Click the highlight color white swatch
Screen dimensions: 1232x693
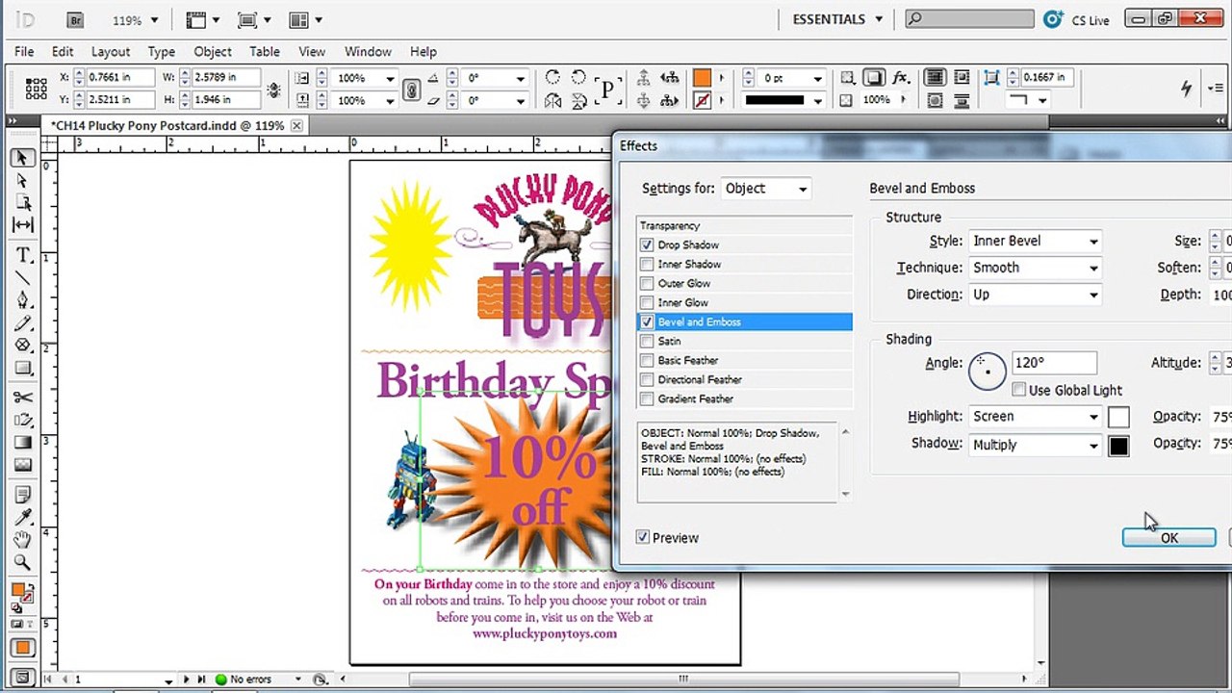[1118, 418]
